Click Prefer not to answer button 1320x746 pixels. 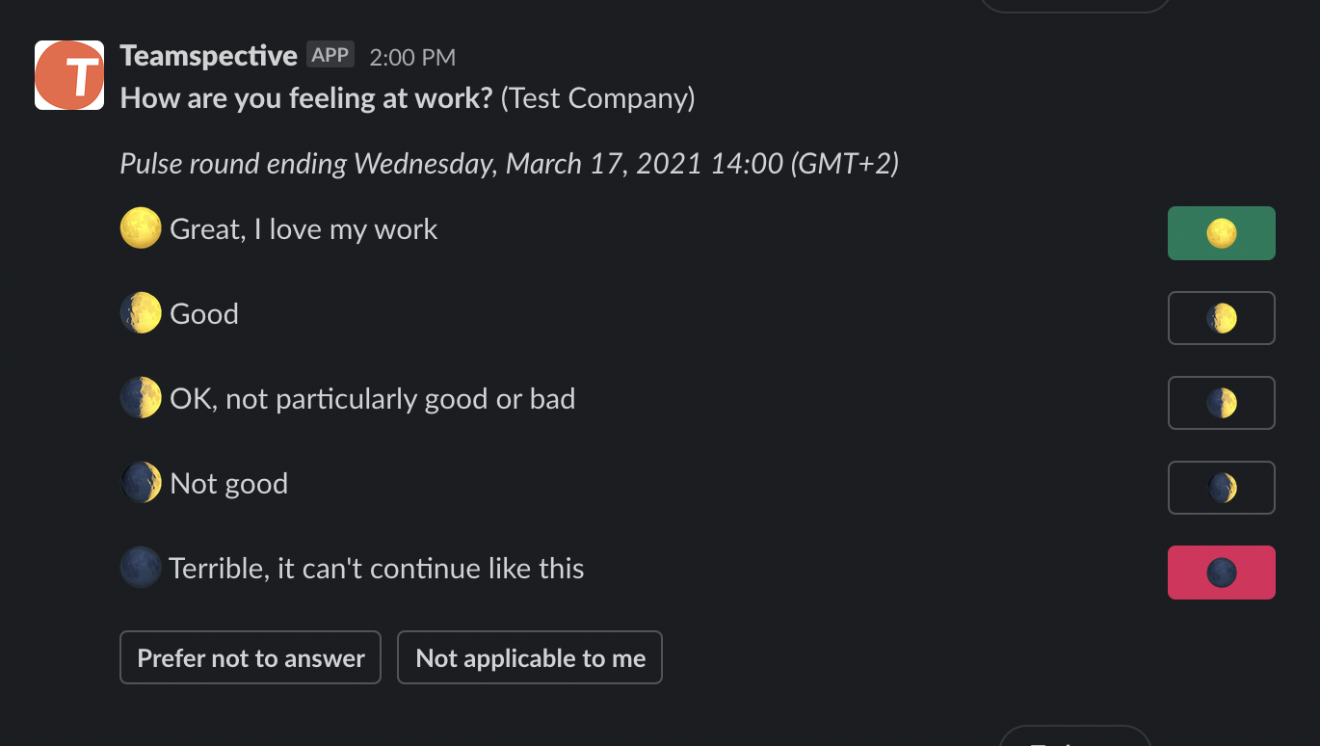pyautogui.click(x=251, y=657)
